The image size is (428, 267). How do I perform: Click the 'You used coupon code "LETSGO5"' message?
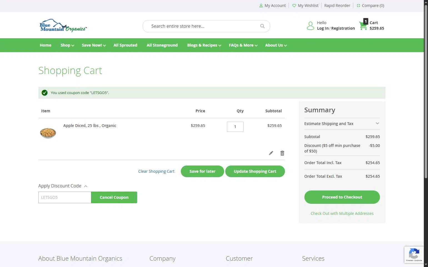80,93
